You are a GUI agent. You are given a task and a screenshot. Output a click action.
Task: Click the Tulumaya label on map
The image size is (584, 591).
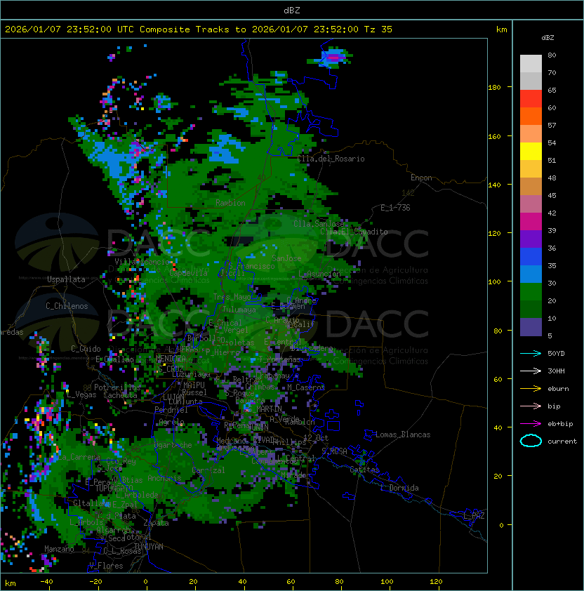point(239,310)
